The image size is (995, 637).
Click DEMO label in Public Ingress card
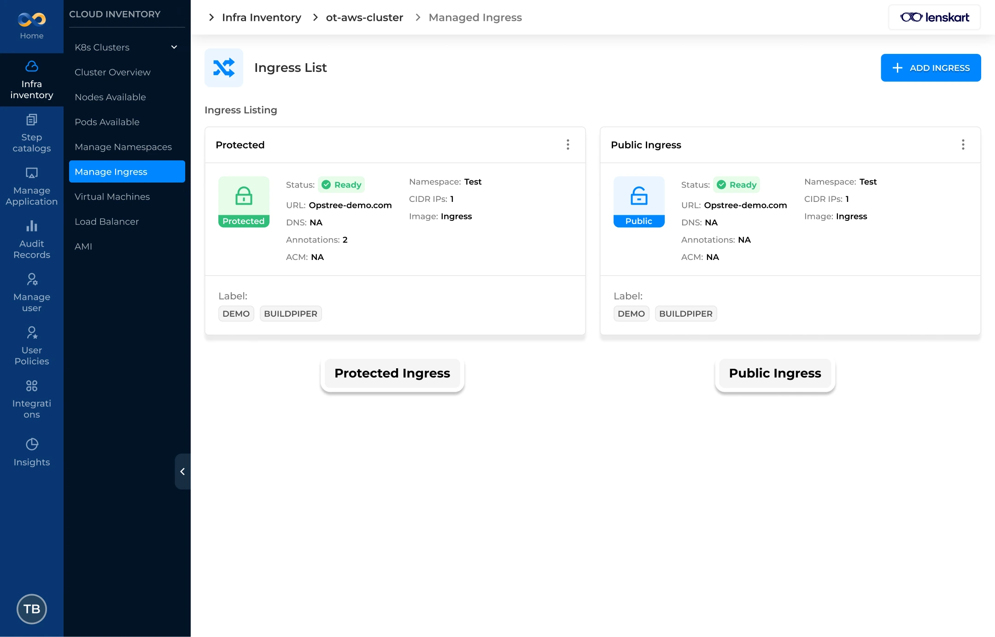click(631, 314)
